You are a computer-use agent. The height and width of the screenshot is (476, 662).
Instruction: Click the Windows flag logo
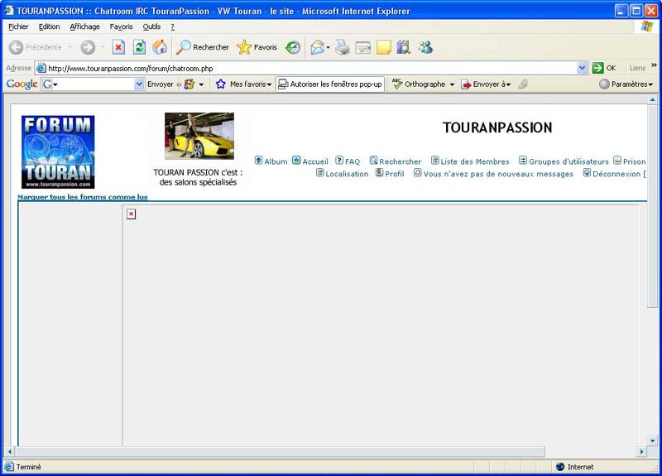point(646,26)
